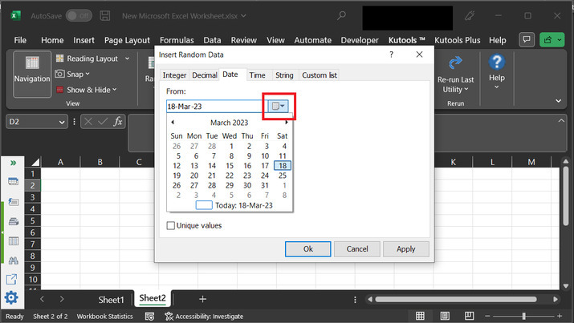This screenshot has width=574, height=323.
Task: Click the Kutools Help question mark icon
Action: [496, 67]
